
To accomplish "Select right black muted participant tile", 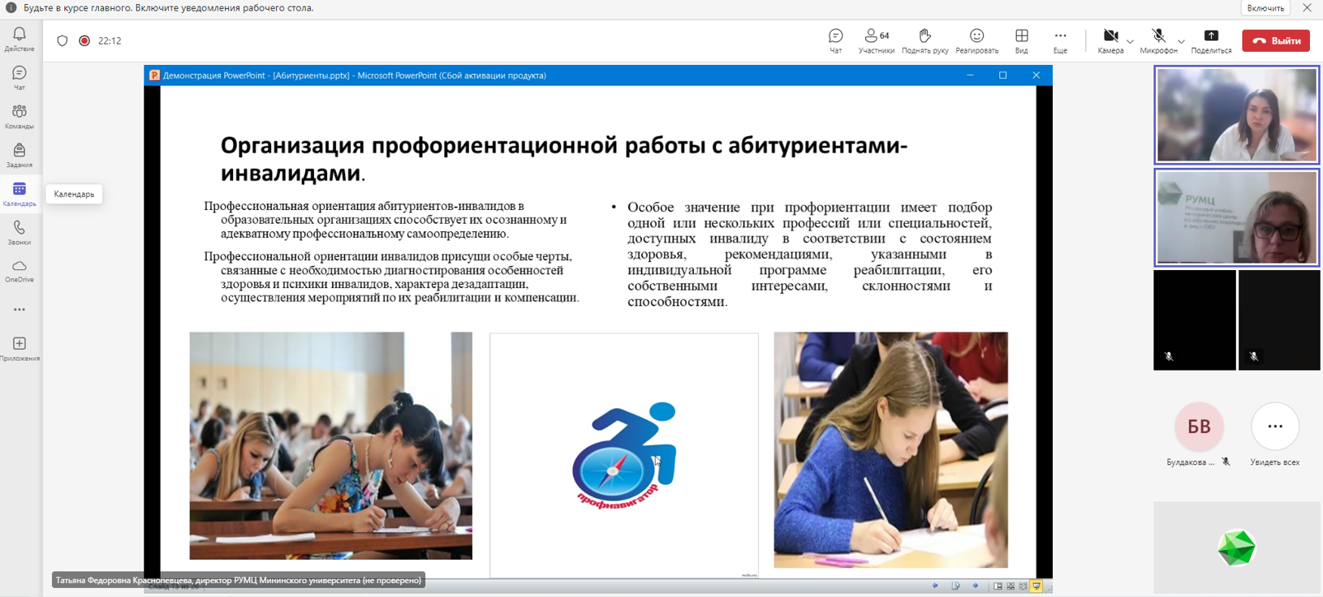I will tap(1279, 320).
